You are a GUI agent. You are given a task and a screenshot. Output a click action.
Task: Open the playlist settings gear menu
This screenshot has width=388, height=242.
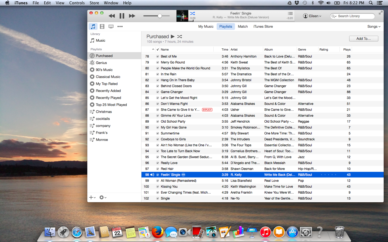(x=103, y=197)
